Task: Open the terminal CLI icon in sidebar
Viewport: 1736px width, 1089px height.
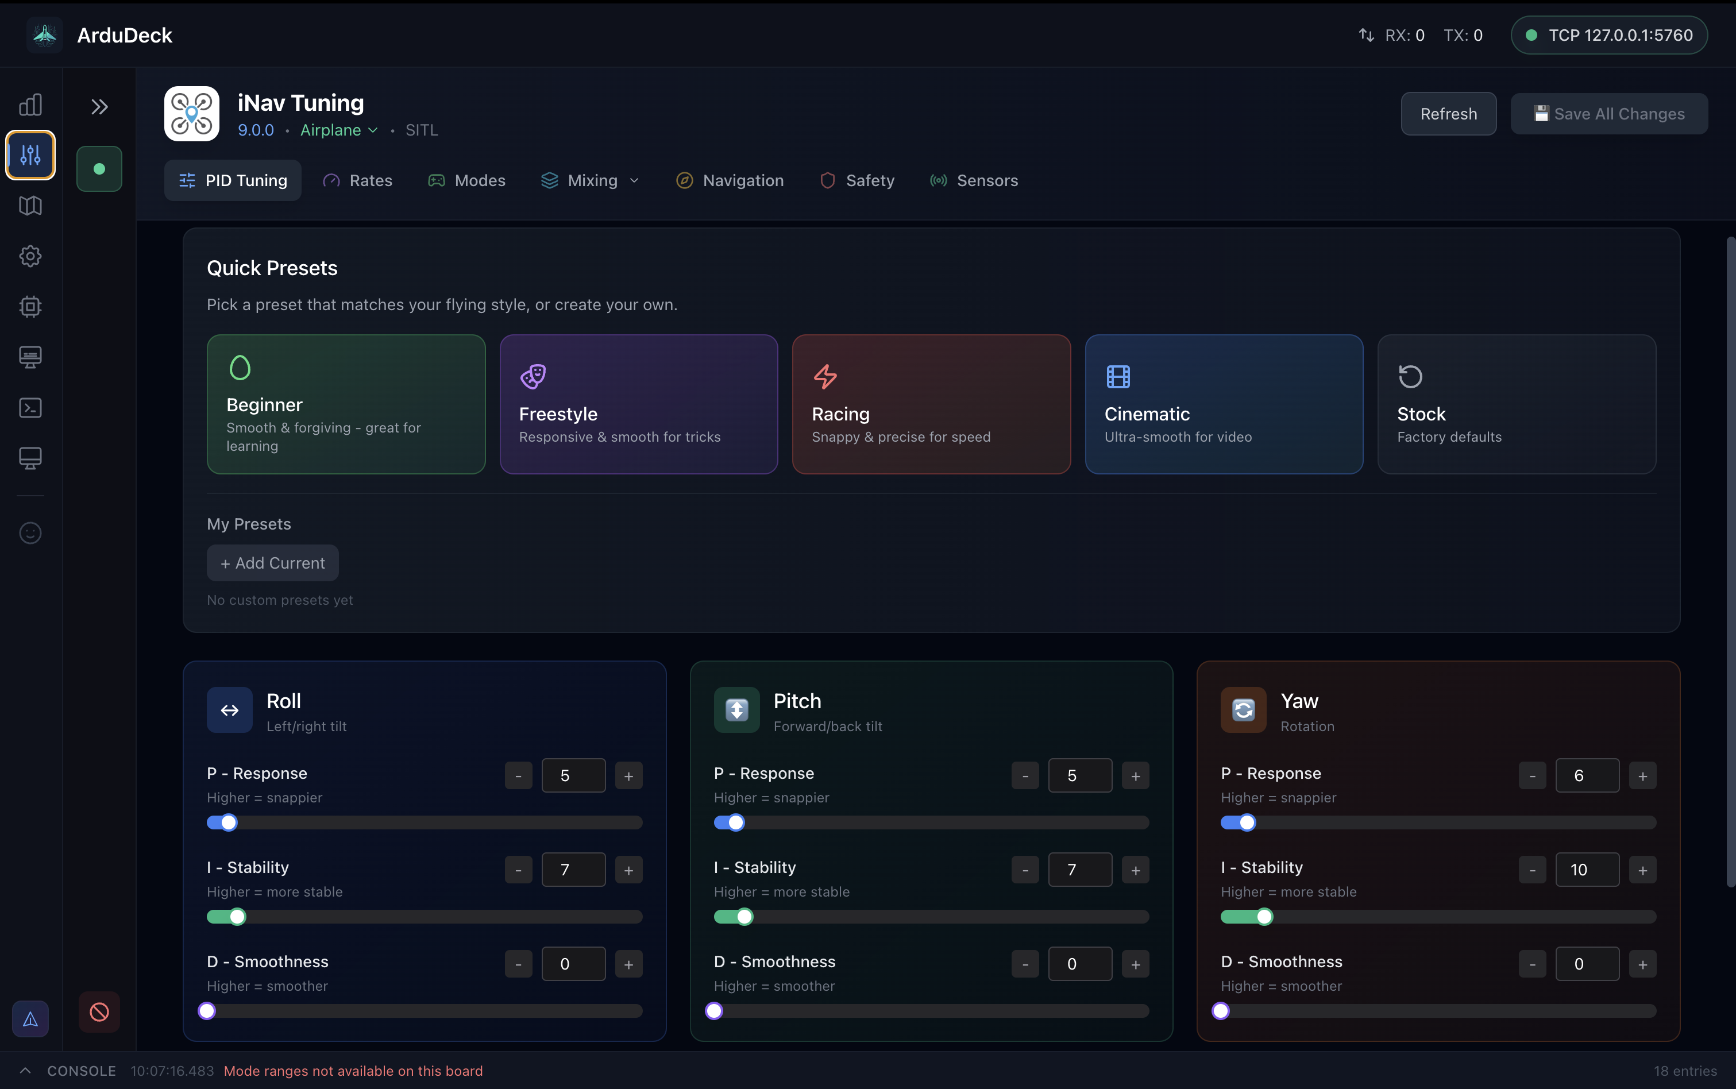Action: pos(30,408)
